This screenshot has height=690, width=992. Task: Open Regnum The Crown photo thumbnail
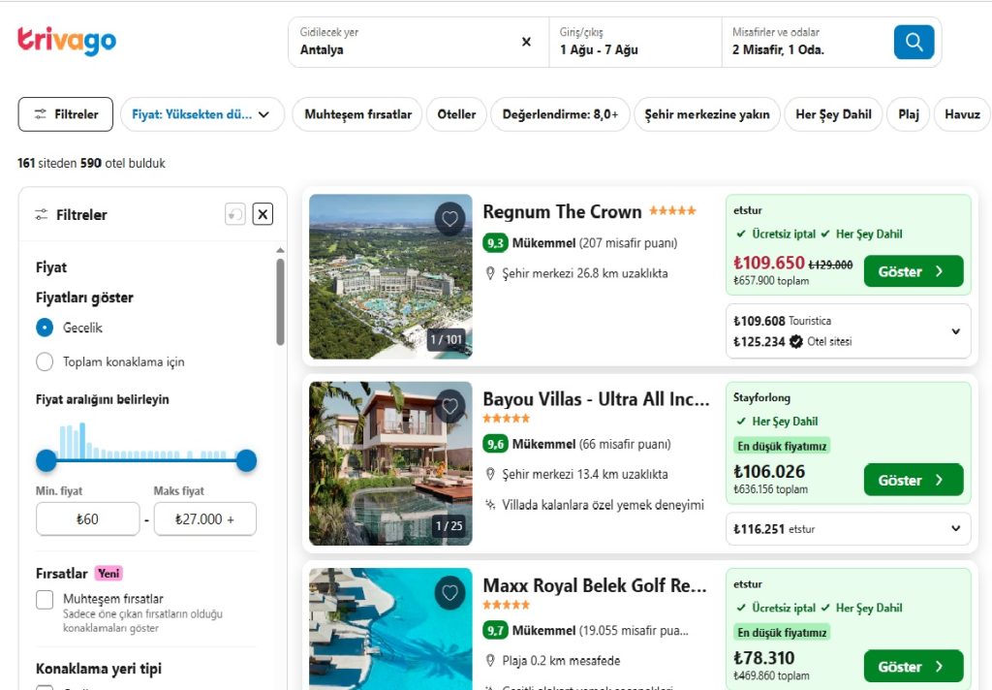coord(390,276)
